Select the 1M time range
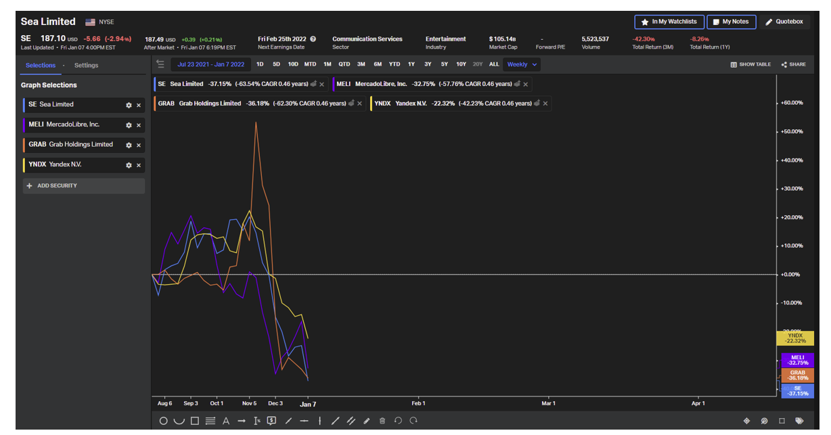 coord(327,64)
